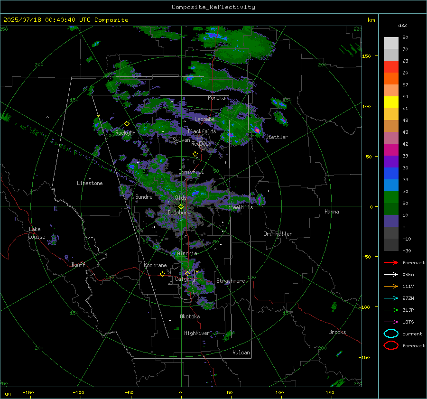
Task: Click the 'Lacombe' map label
Action: (x=204, y=119)
